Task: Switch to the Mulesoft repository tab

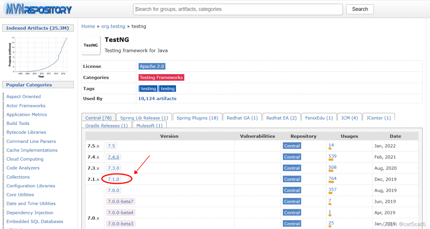Action: coord(149,125)
